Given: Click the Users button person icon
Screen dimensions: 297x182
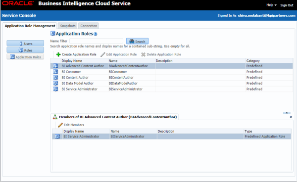Looking at the screenshot, I should [x=21, y=44].
